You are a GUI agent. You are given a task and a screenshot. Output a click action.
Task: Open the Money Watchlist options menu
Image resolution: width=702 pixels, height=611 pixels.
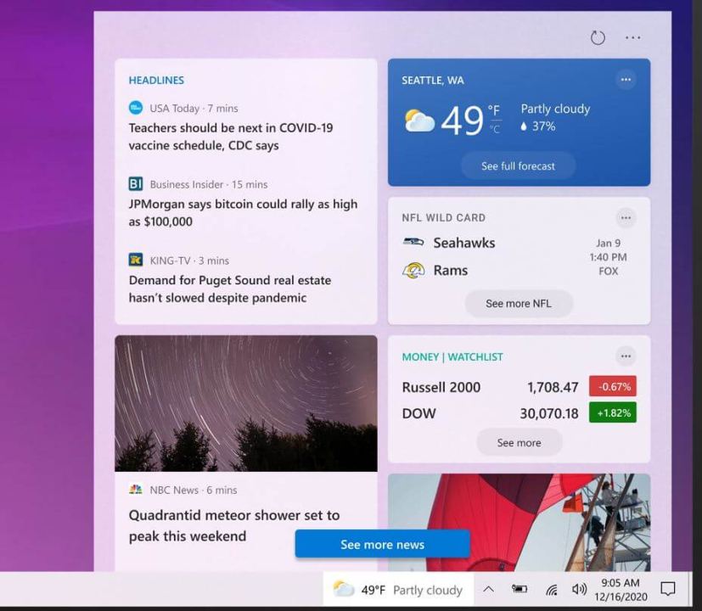pyautogui.click(x=626, y=356)
